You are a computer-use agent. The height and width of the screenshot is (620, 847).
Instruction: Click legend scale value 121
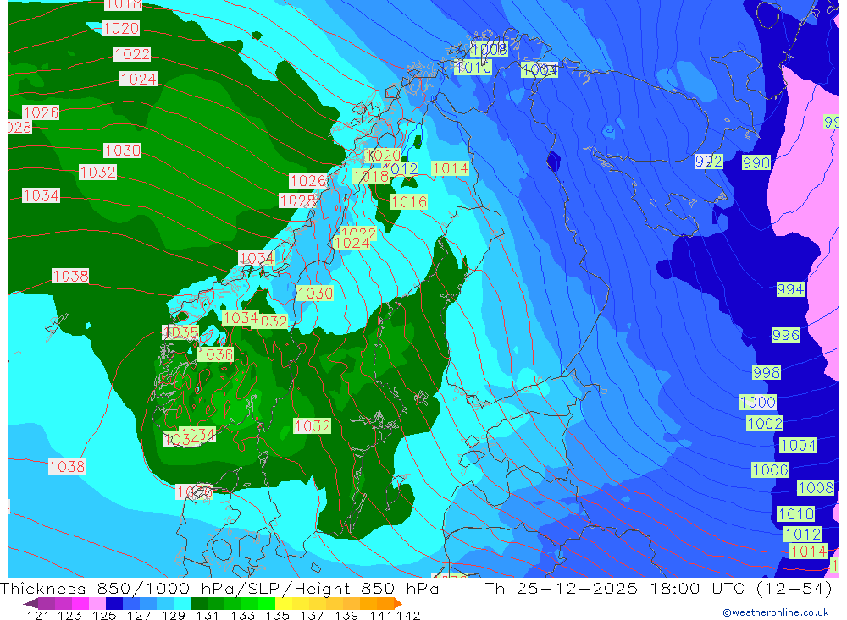click(38, 615)
